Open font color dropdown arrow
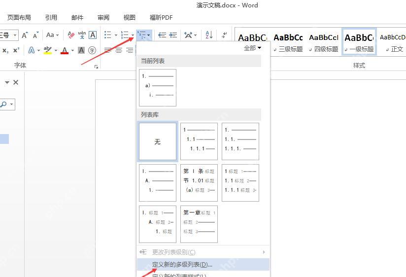Viewport: 406px width, 277px height. coord(72,50)
